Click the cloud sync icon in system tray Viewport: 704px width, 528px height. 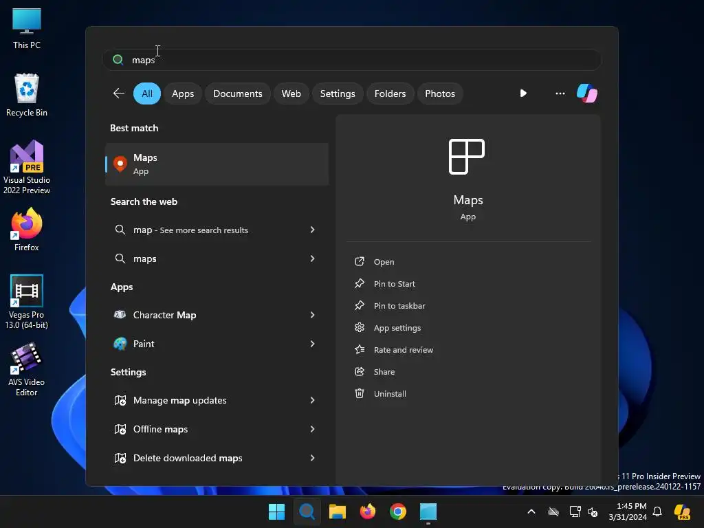(553, 511)
